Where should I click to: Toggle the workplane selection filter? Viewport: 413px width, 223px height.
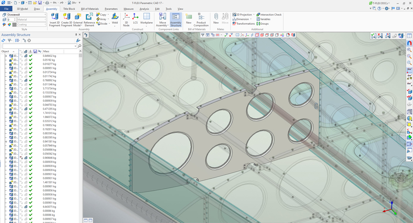coord(237,35)
